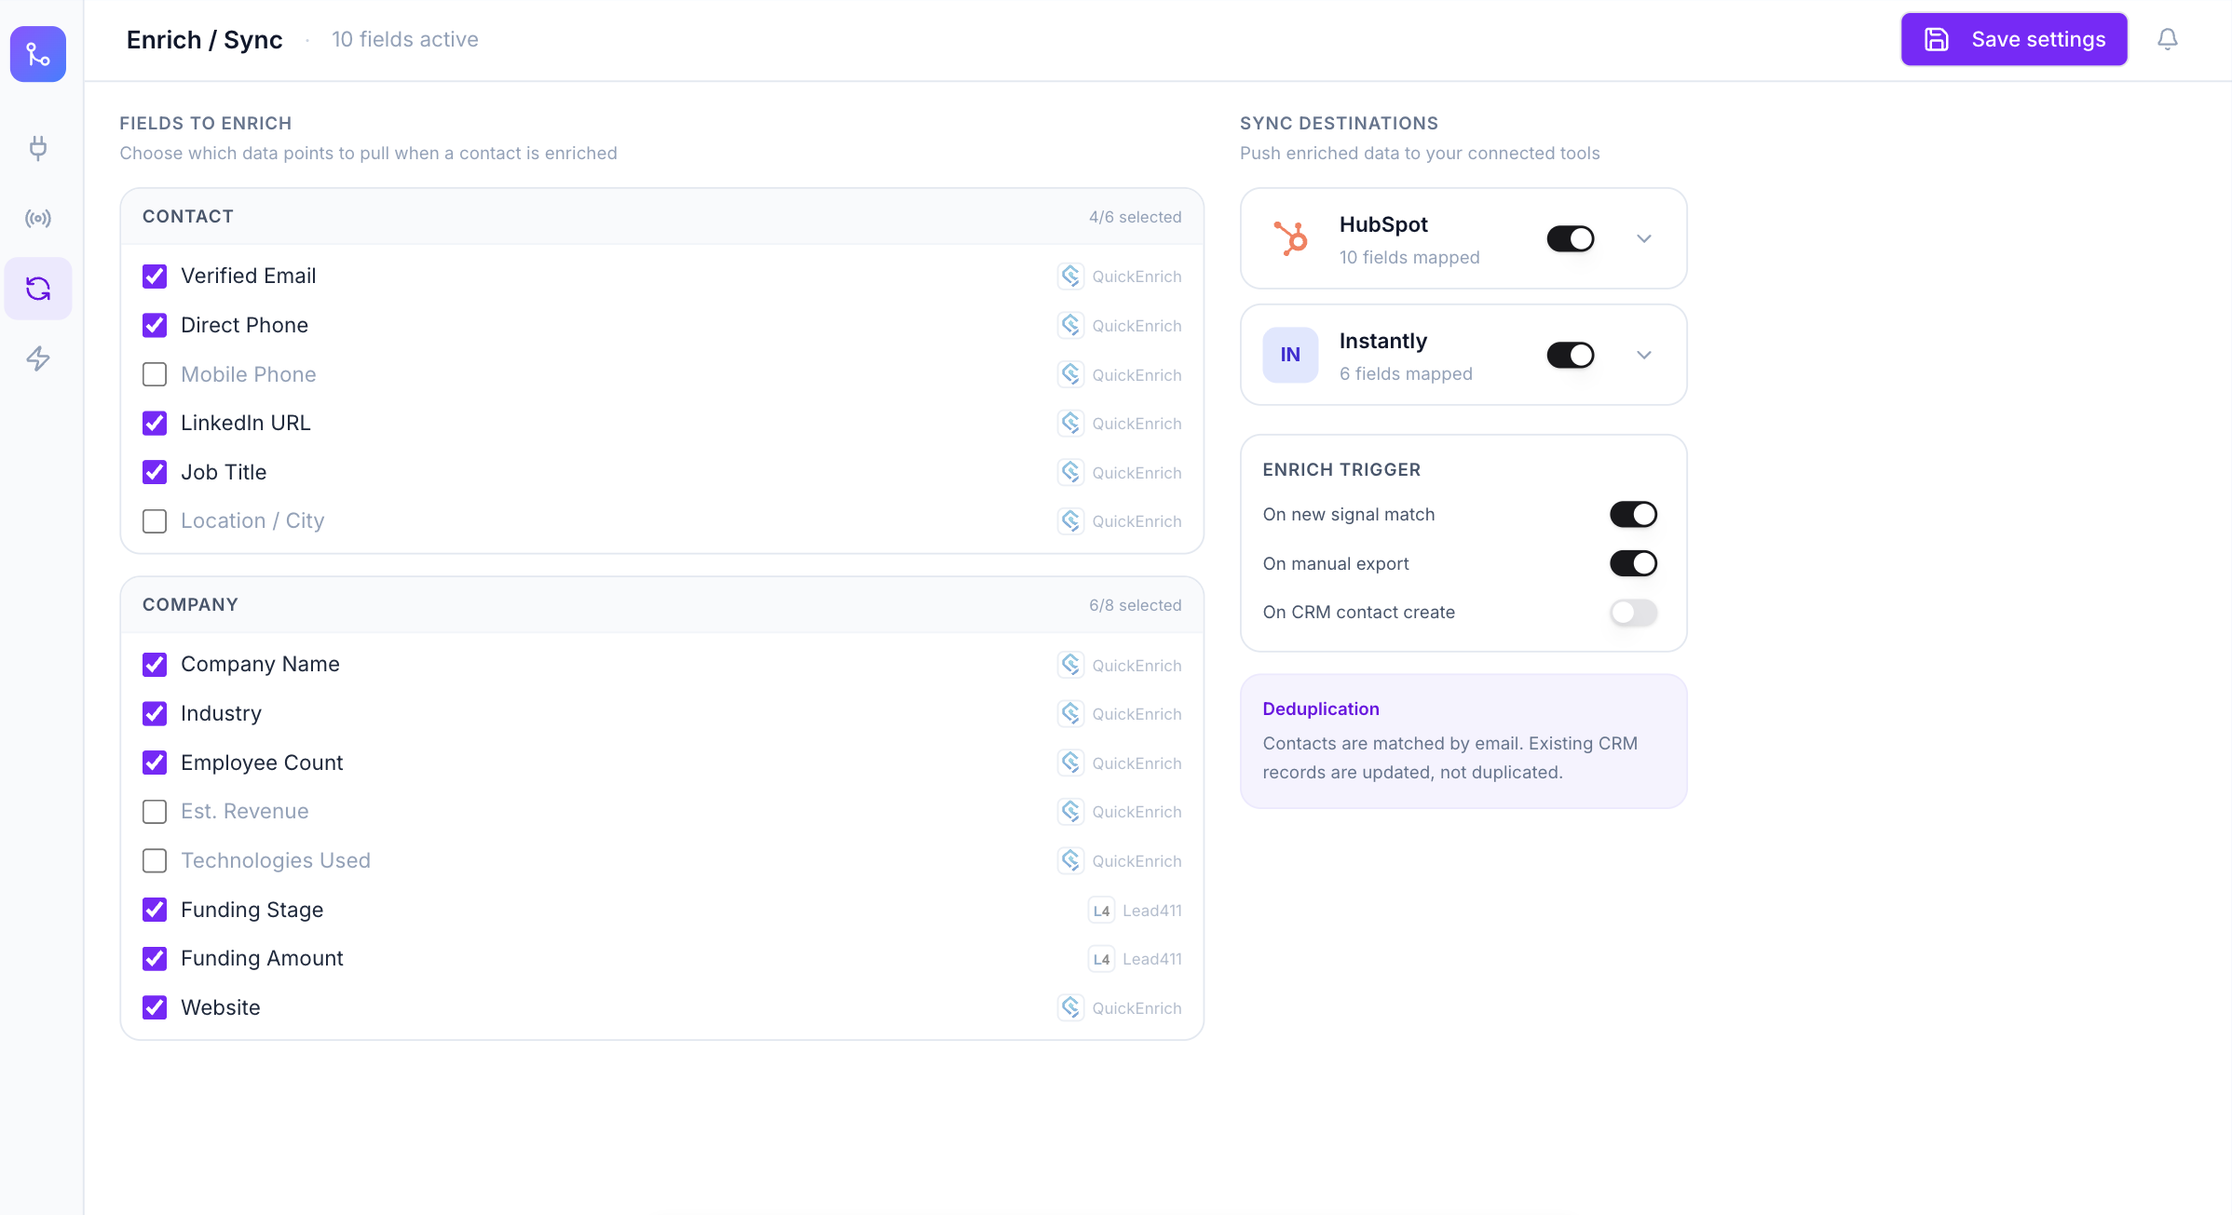Check the Technologies Used field
Image resolution: width=2232 pixels, height=1215 pixels.
(x=155, y=860)
